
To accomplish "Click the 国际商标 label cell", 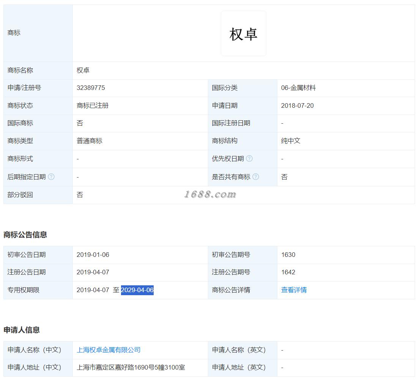I will pyautogui.click(x=38, y=123).
